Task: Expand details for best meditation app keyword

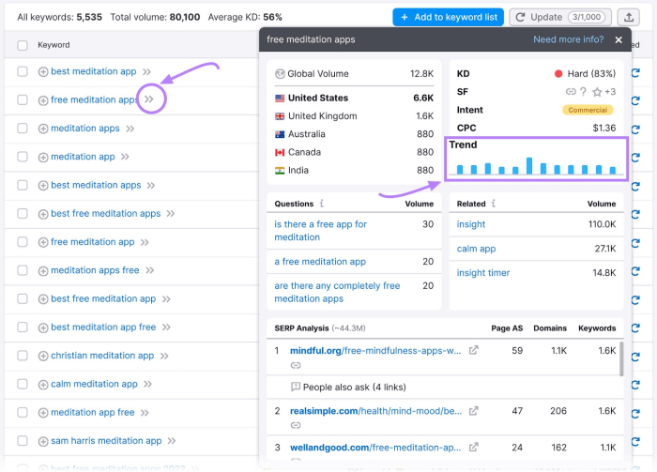Action: [146, 71]
